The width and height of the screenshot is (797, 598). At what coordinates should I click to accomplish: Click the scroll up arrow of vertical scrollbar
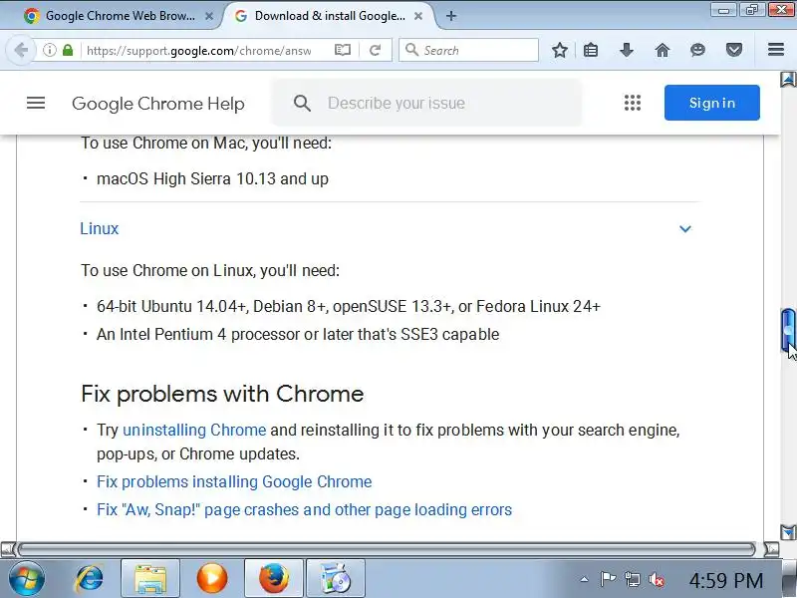coord(788,80)
